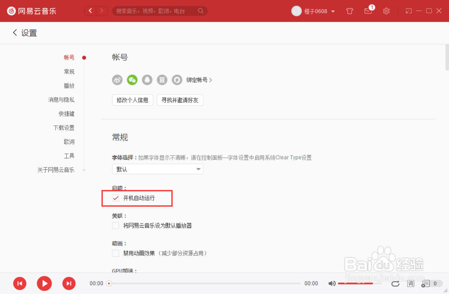449x294 pixels.
Task: Open the skin (T-shirt) icon
Action: 350,11
